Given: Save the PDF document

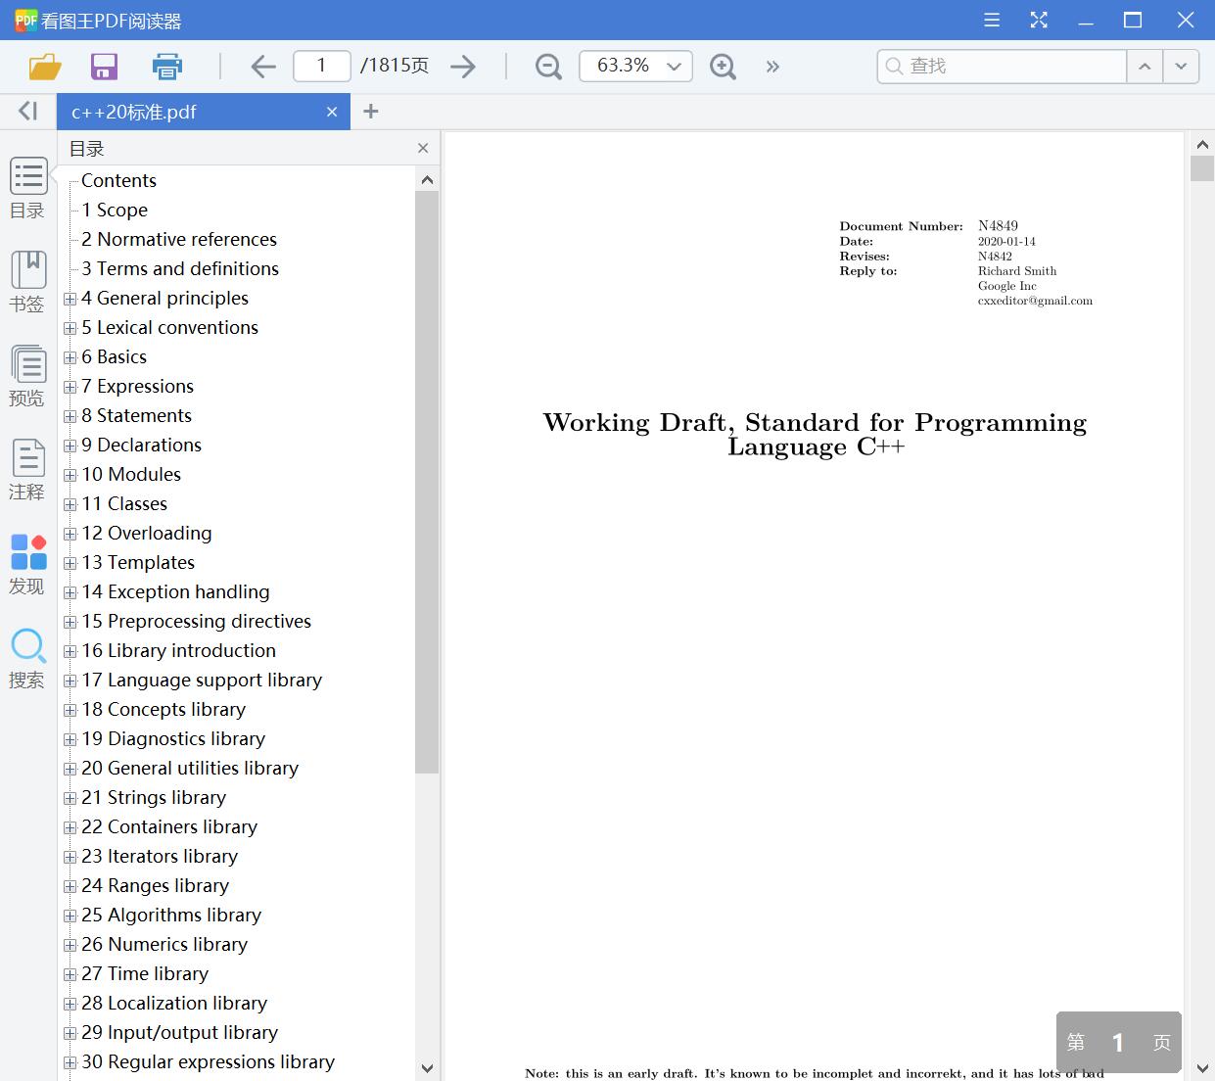Looking at the screenshot, I should (104, 66).
